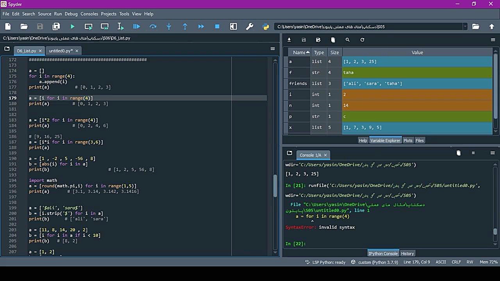The height and width of the screenshot is (281, 500).
Task: Run current cell toolbar icon
Action: (89, 27)
